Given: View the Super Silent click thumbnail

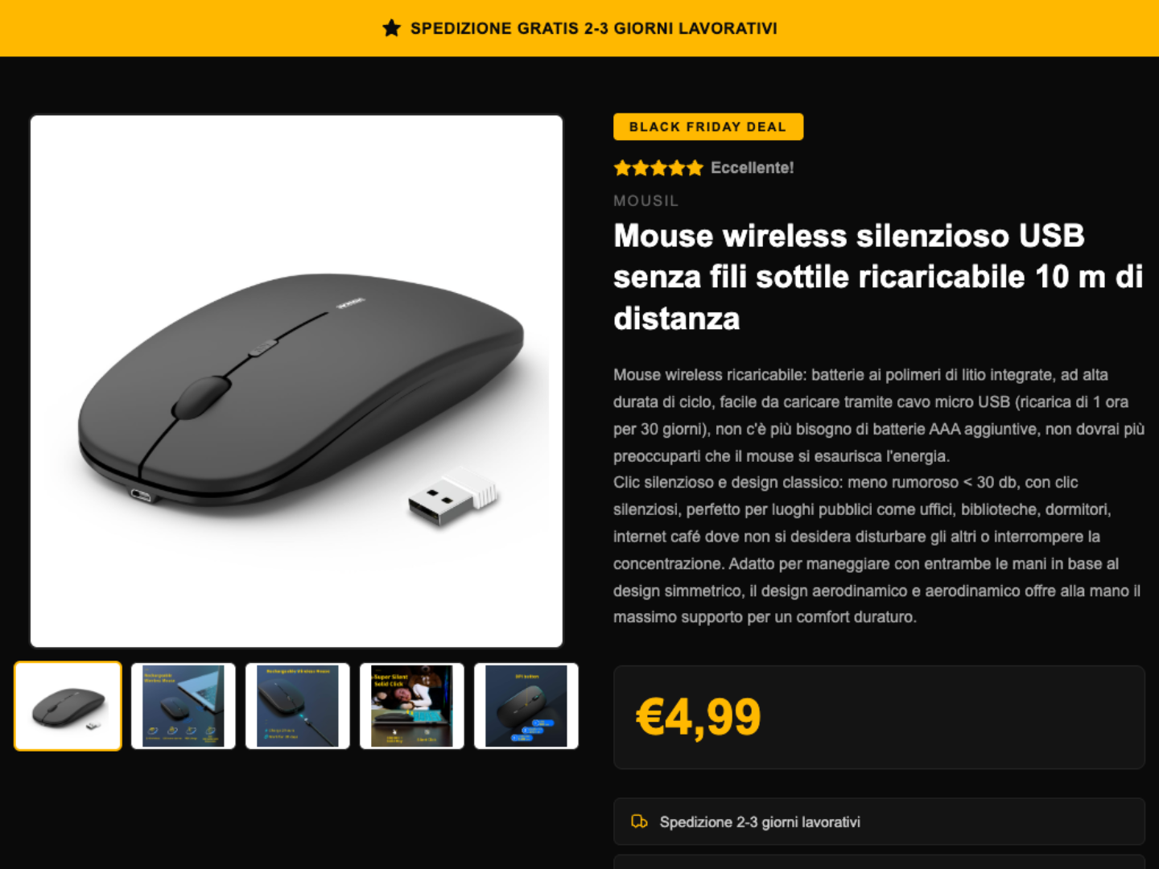Looking at the screenshot, I should [411, 706].
